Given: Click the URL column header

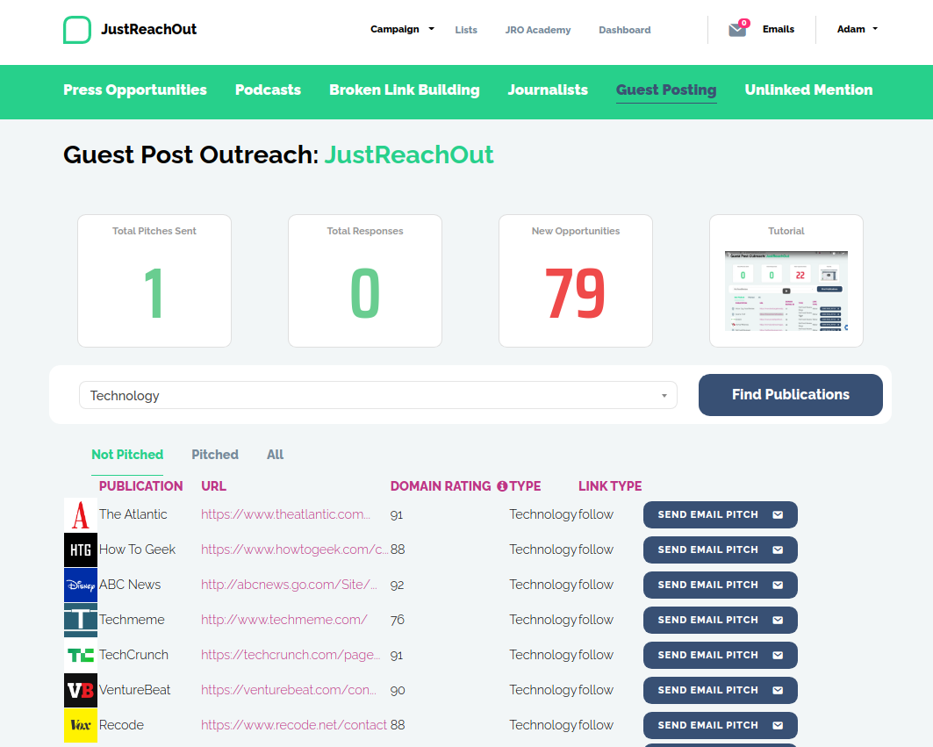Looking at the screenshot, I should (x=213, y=486).
